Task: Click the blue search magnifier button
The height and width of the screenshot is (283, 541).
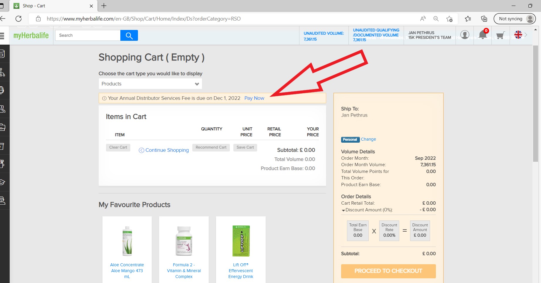Action: (129, 36)
